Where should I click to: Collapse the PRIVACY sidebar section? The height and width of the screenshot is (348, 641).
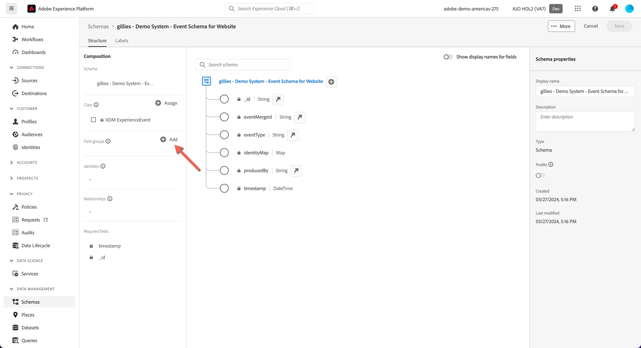pyautogui.click(x=11, y=194)
